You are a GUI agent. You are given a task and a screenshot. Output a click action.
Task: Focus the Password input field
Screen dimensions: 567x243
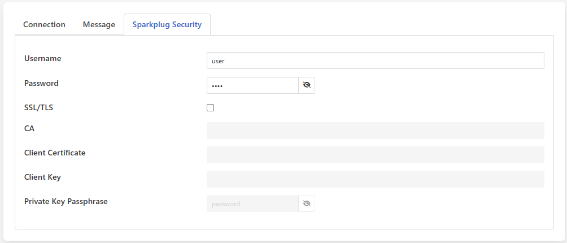pyautogui.click(x=252, y=85)
